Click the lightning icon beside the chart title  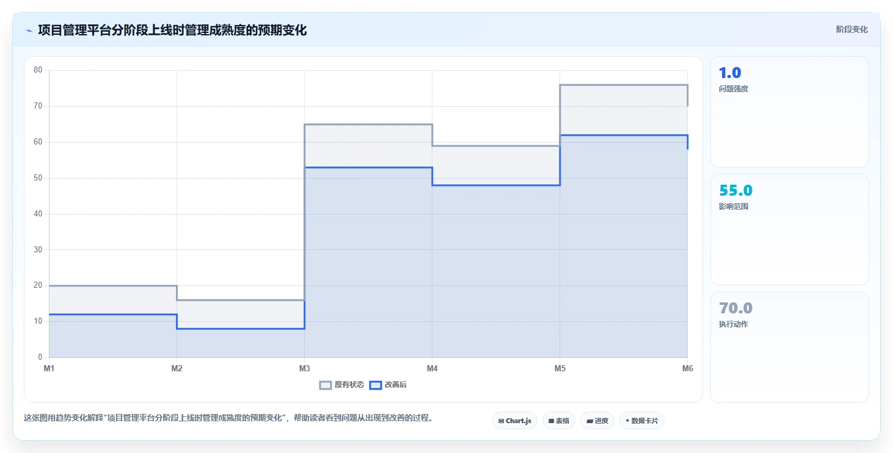(29, 30)
